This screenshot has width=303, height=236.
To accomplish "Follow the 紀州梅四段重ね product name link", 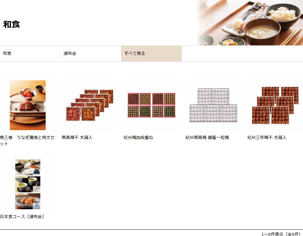I will point(138,138).
